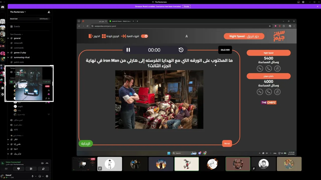Click the share screen button in voice panel
Image resolution: width=321 pixels, height=180 pixels.
(19, 169)
